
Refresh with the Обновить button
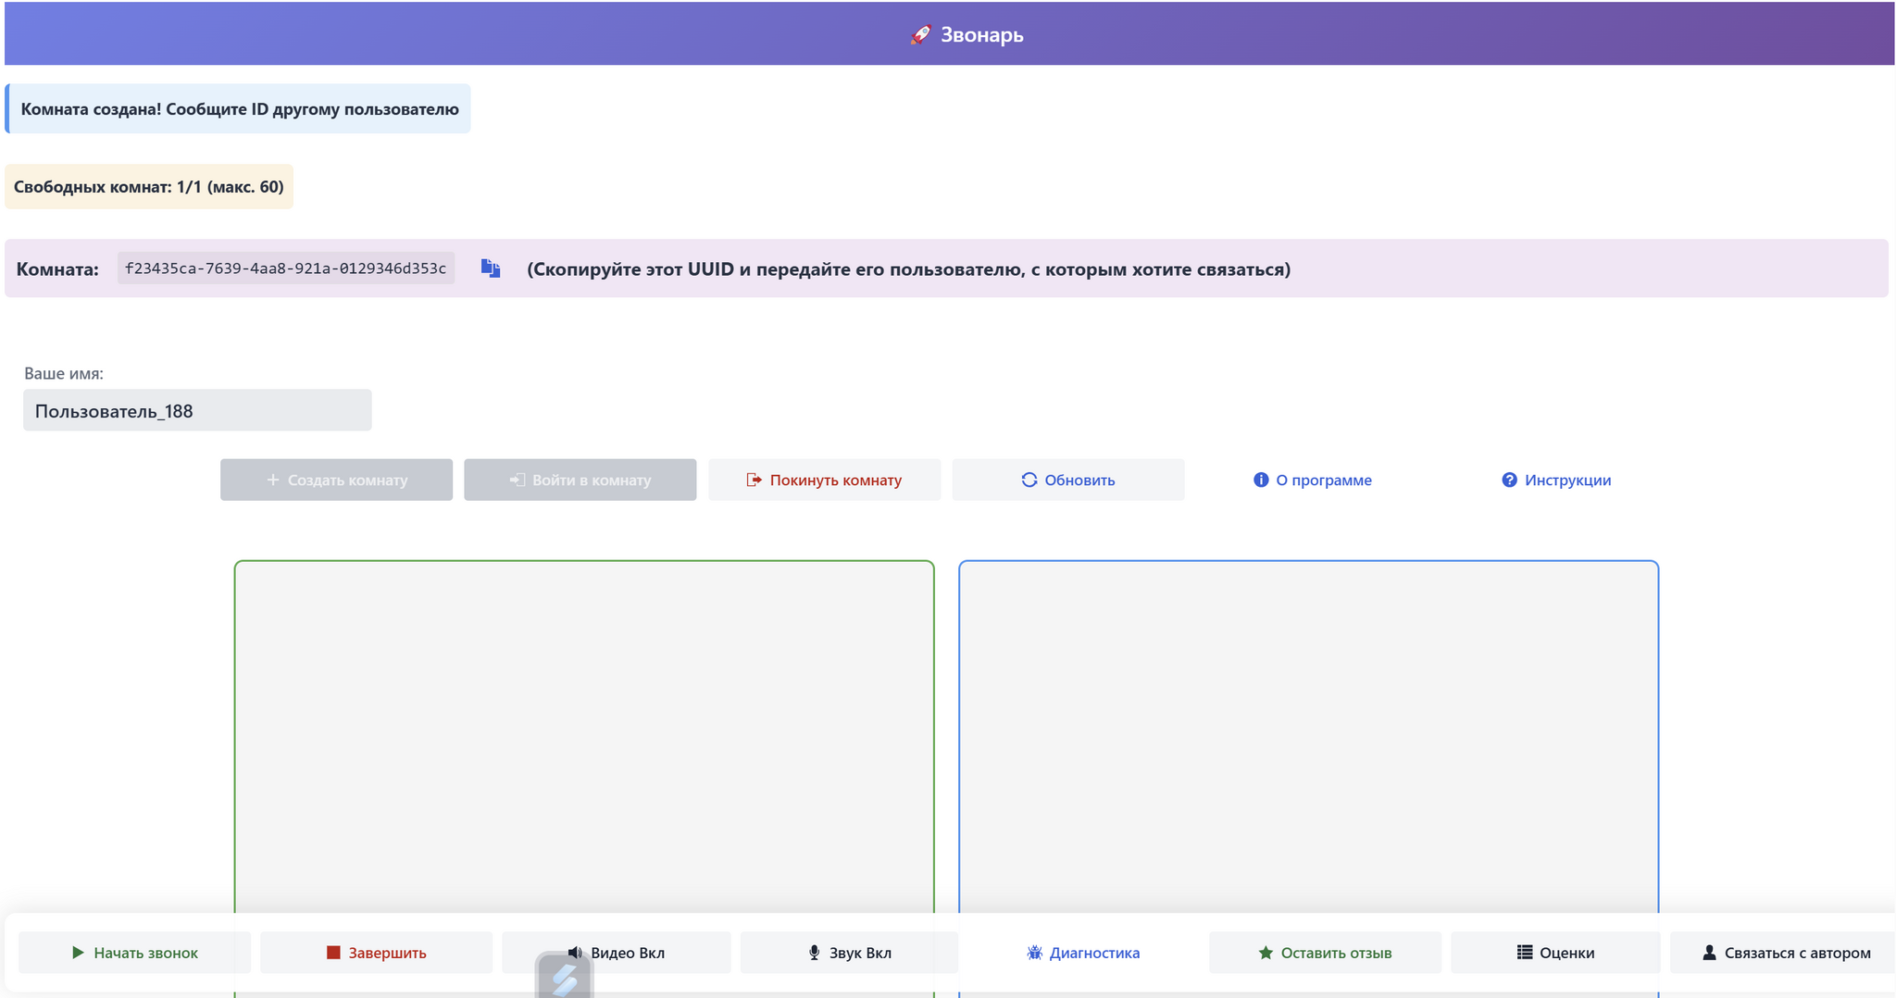click(1068, 480)
